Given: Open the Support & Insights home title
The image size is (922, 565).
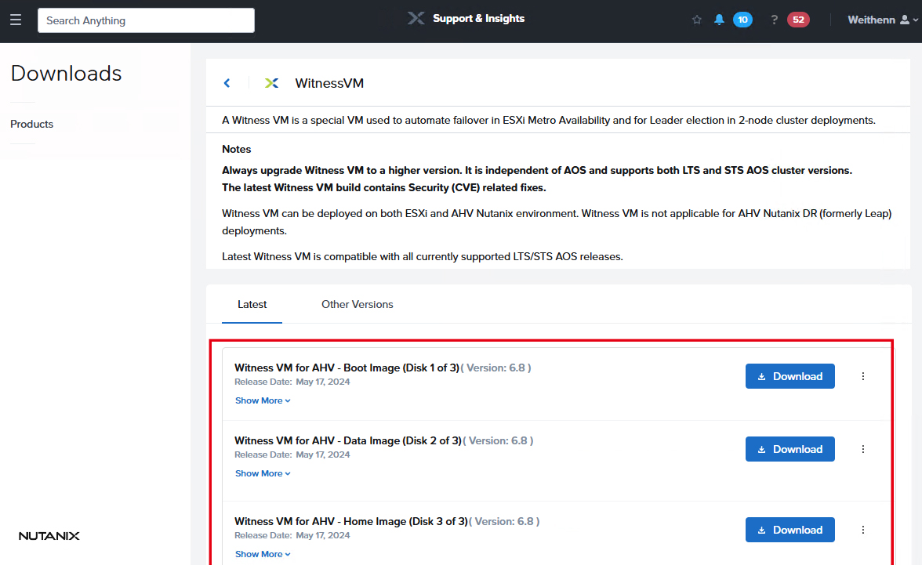Looking at the screenshot, I should (478, 19).
